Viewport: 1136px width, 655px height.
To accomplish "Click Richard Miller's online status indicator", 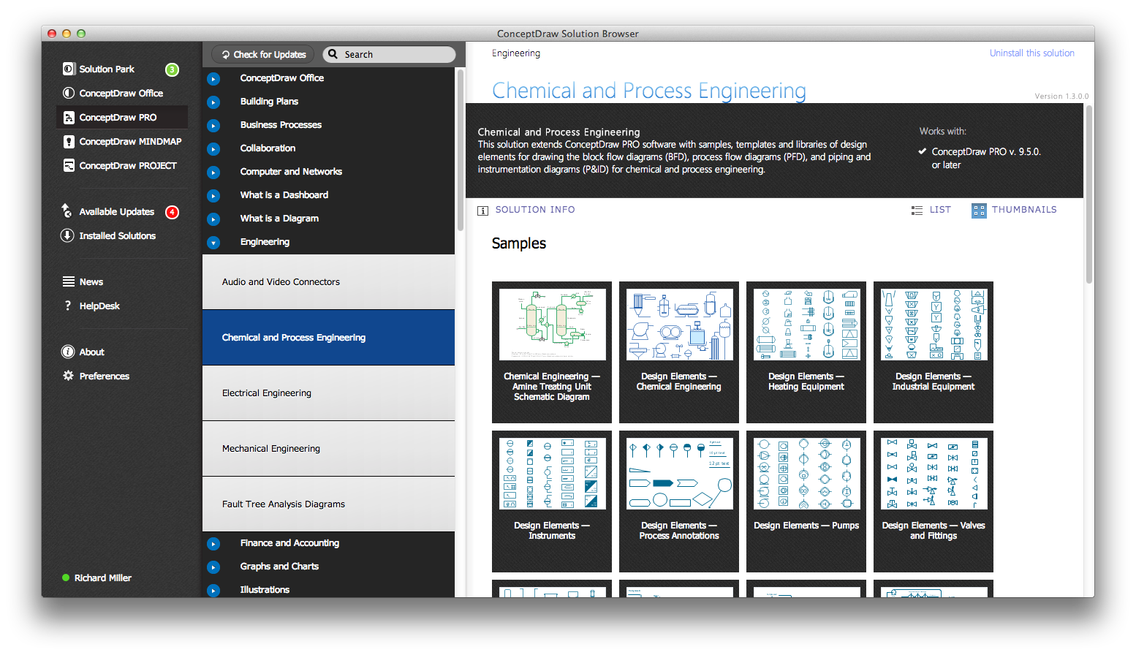I will tap(65, 578).
